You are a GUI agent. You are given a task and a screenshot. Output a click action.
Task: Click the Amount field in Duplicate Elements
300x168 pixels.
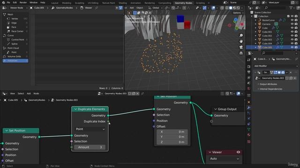point(90,147)
